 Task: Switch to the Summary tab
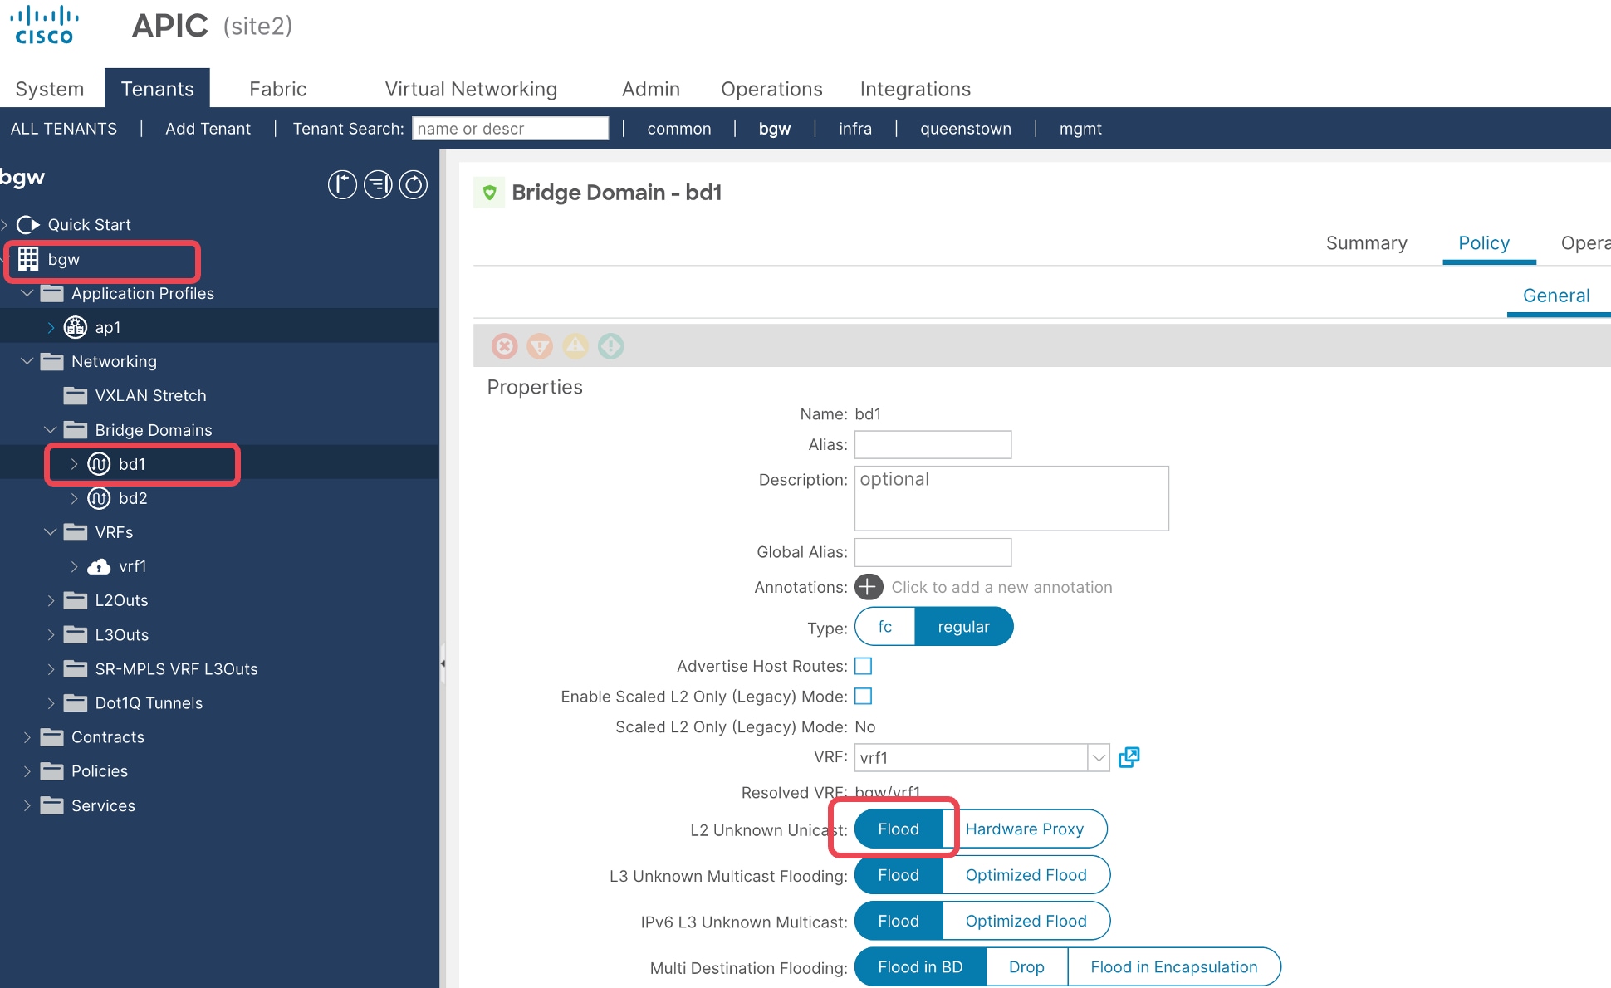[x=1366, y=243]
